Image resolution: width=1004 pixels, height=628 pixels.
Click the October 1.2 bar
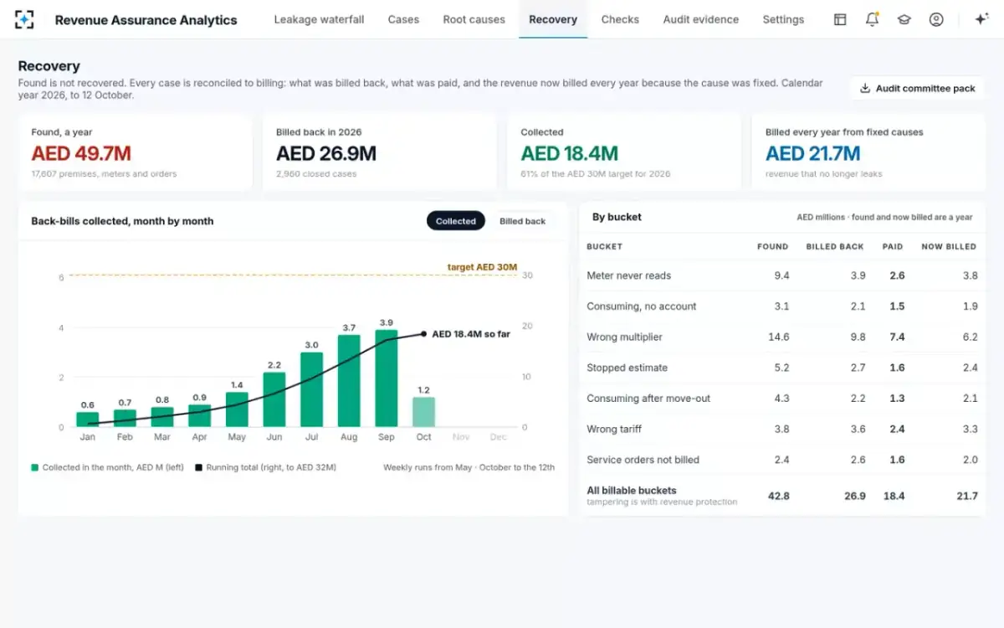pyautogui.click(x=423, y=412)
